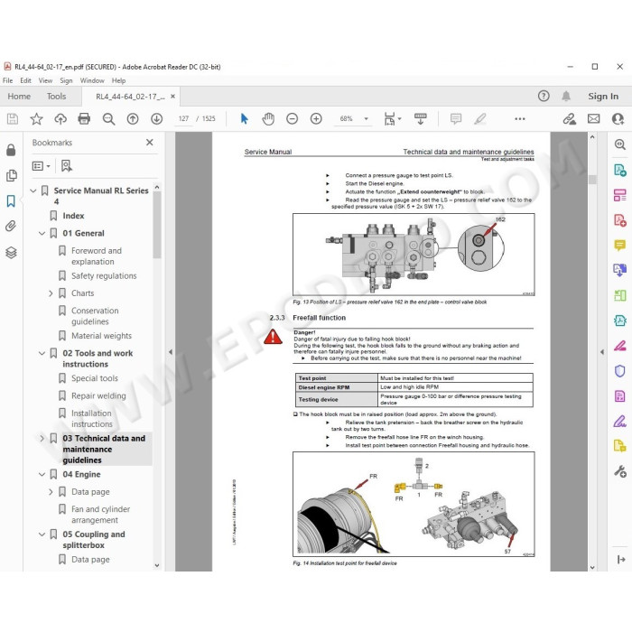Collapse left navigation pane arrow

(x=171, y=352)
